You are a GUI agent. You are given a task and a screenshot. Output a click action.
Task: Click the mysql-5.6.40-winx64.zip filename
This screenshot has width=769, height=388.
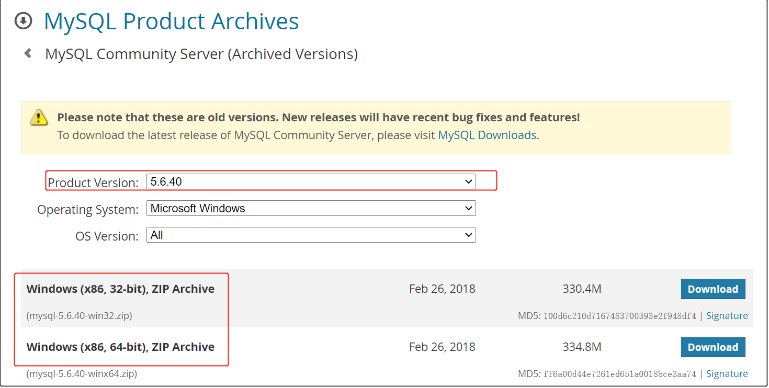point(82,374)
